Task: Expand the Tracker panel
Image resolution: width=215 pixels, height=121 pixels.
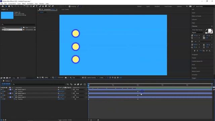Action: (194, 58)
